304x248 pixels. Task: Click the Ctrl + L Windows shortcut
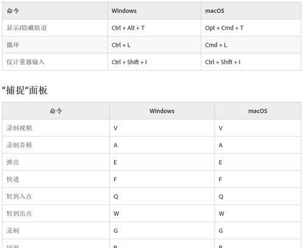(121, 45)
